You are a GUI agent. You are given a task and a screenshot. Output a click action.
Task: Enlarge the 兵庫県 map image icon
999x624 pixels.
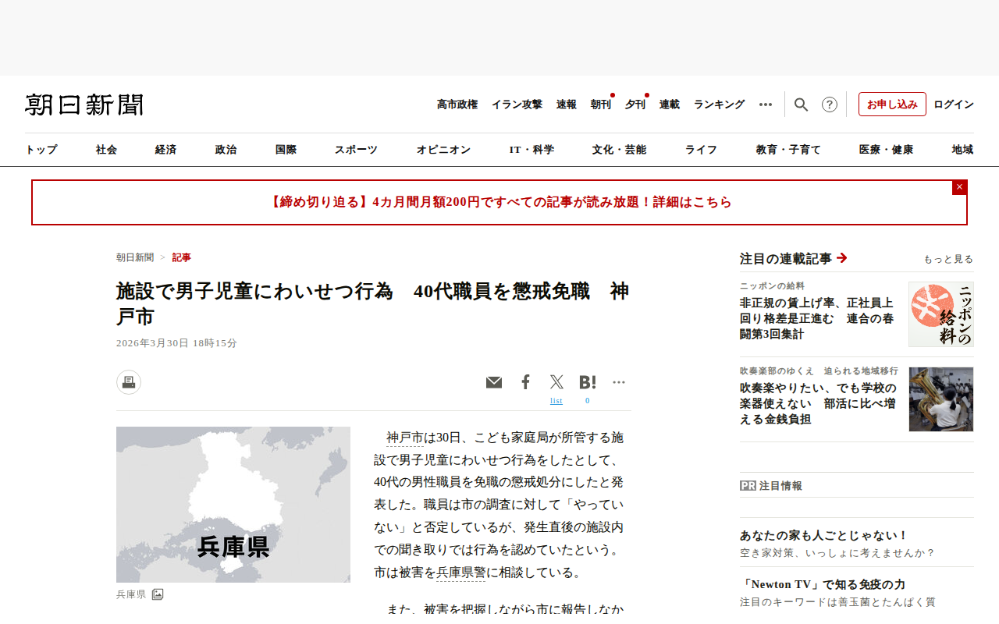pos(158,594)
